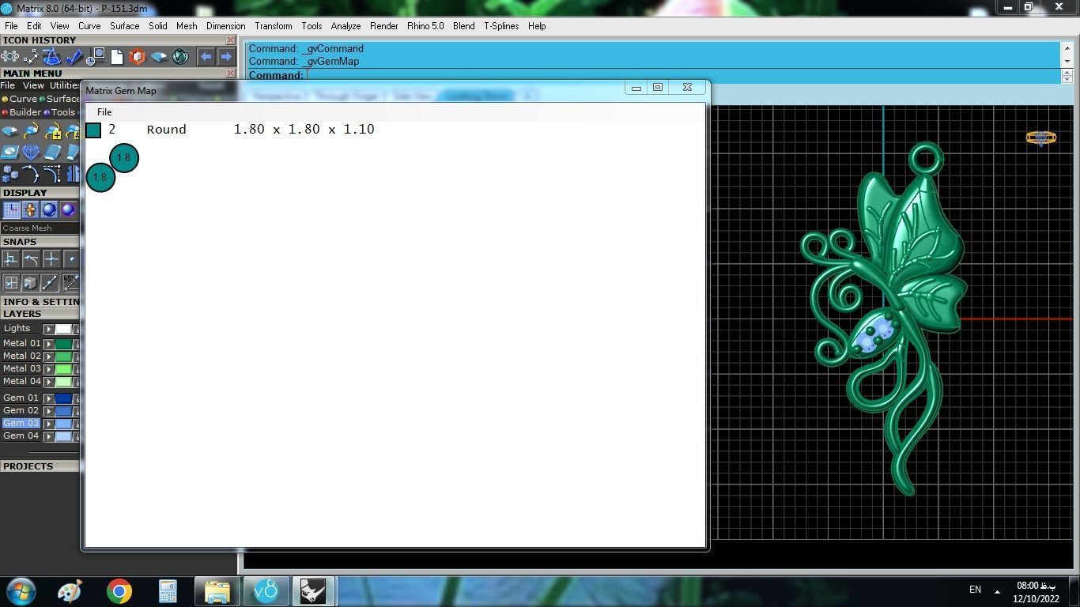Image resolution: width=1080 pixels, height=607 pixels.
Task: Toggle the line midpoint snap icon
Action: (50, 282)
